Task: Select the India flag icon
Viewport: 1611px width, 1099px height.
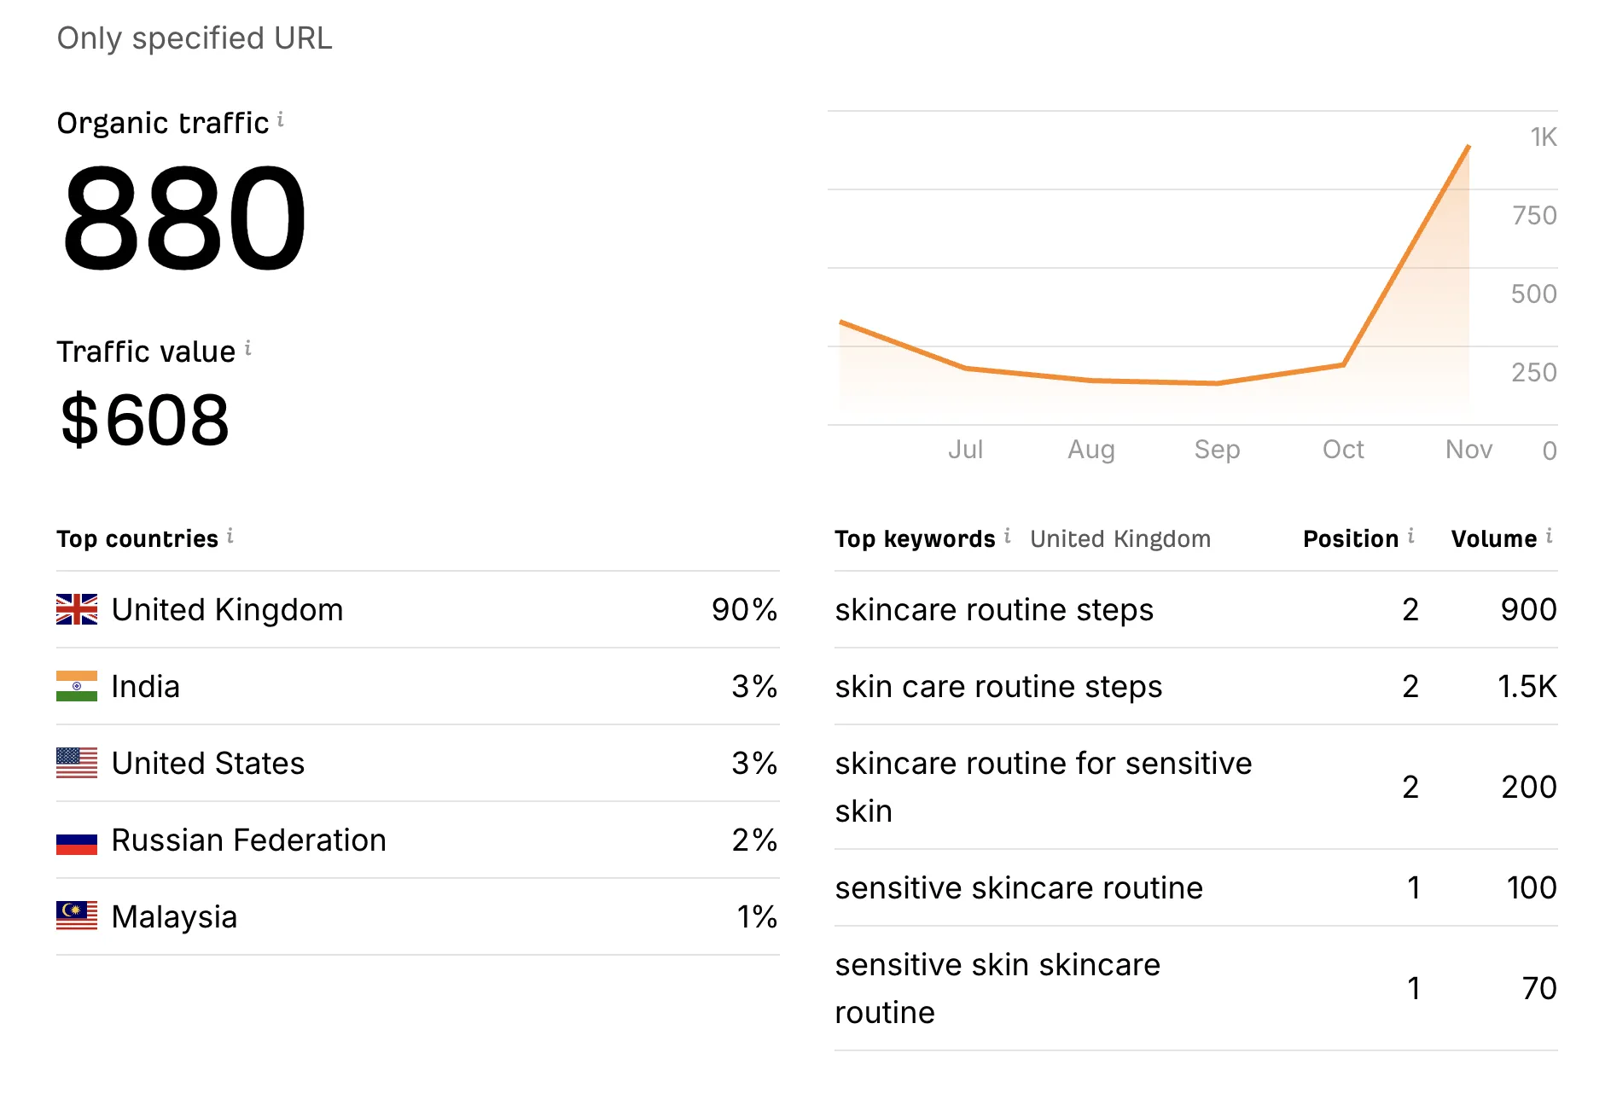Action: coord(75,686)
